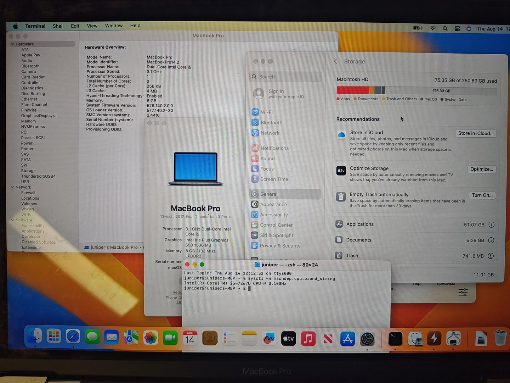Screen dimensions: 510x383
Task: Open System Information chip icon in Dock
Action: 453,339
